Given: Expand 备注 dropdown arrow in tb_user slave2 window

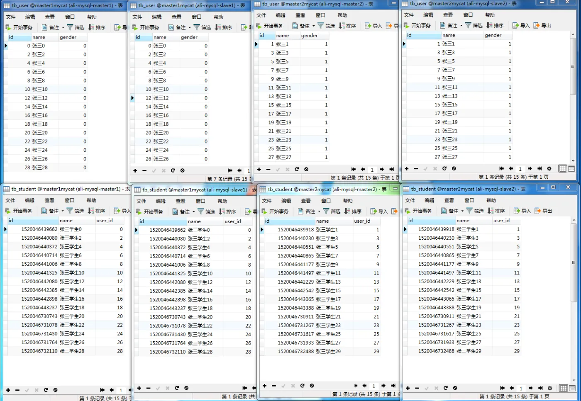Looking at the screenshot, I should pyautogui.click(x=461, y=25).
